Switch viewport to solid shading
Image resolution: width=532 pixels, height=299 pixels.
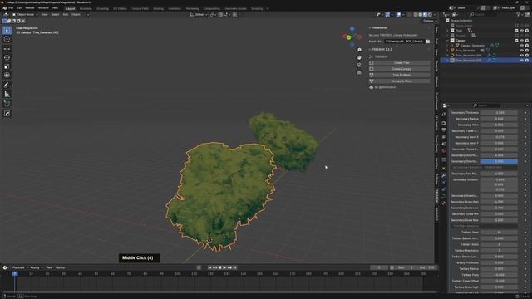[x=421, y=15]
